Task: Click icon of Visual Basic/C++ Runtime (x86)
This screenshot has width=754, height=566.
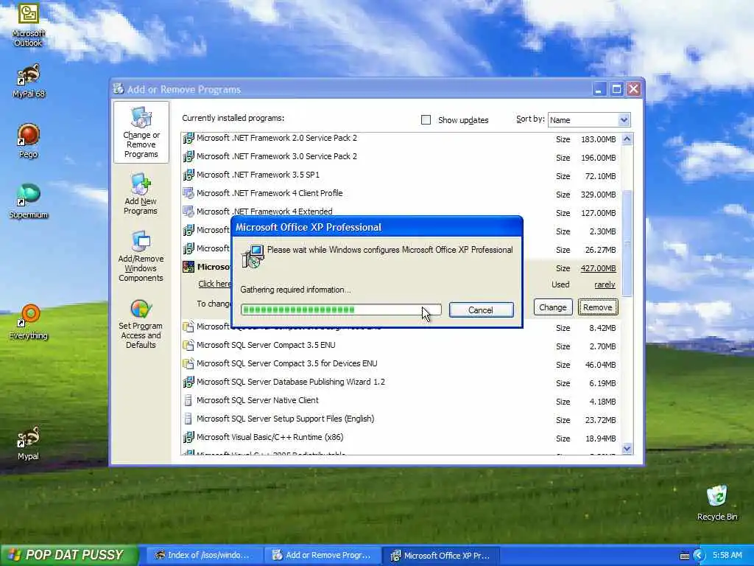Action: 188,438
